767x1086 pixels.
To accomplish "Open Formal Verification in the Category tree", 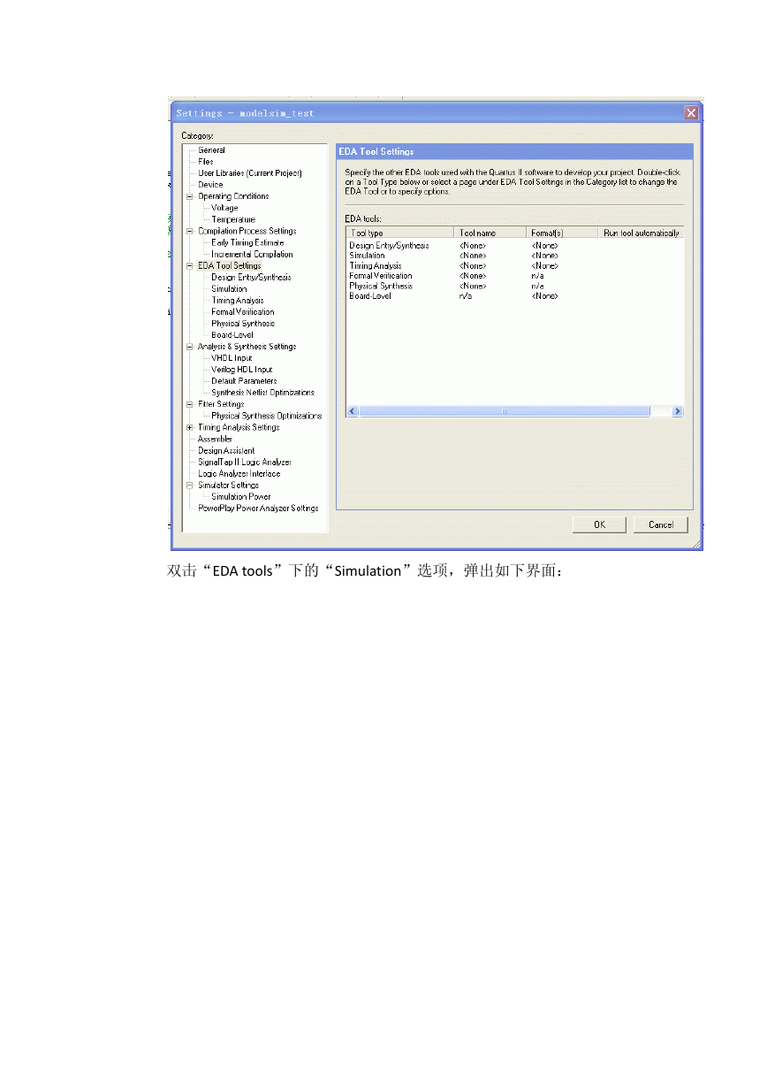I will tap(243, 311).
